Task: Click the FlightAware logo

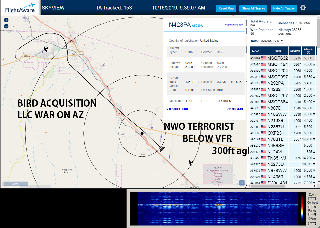Action: [20, 8]
